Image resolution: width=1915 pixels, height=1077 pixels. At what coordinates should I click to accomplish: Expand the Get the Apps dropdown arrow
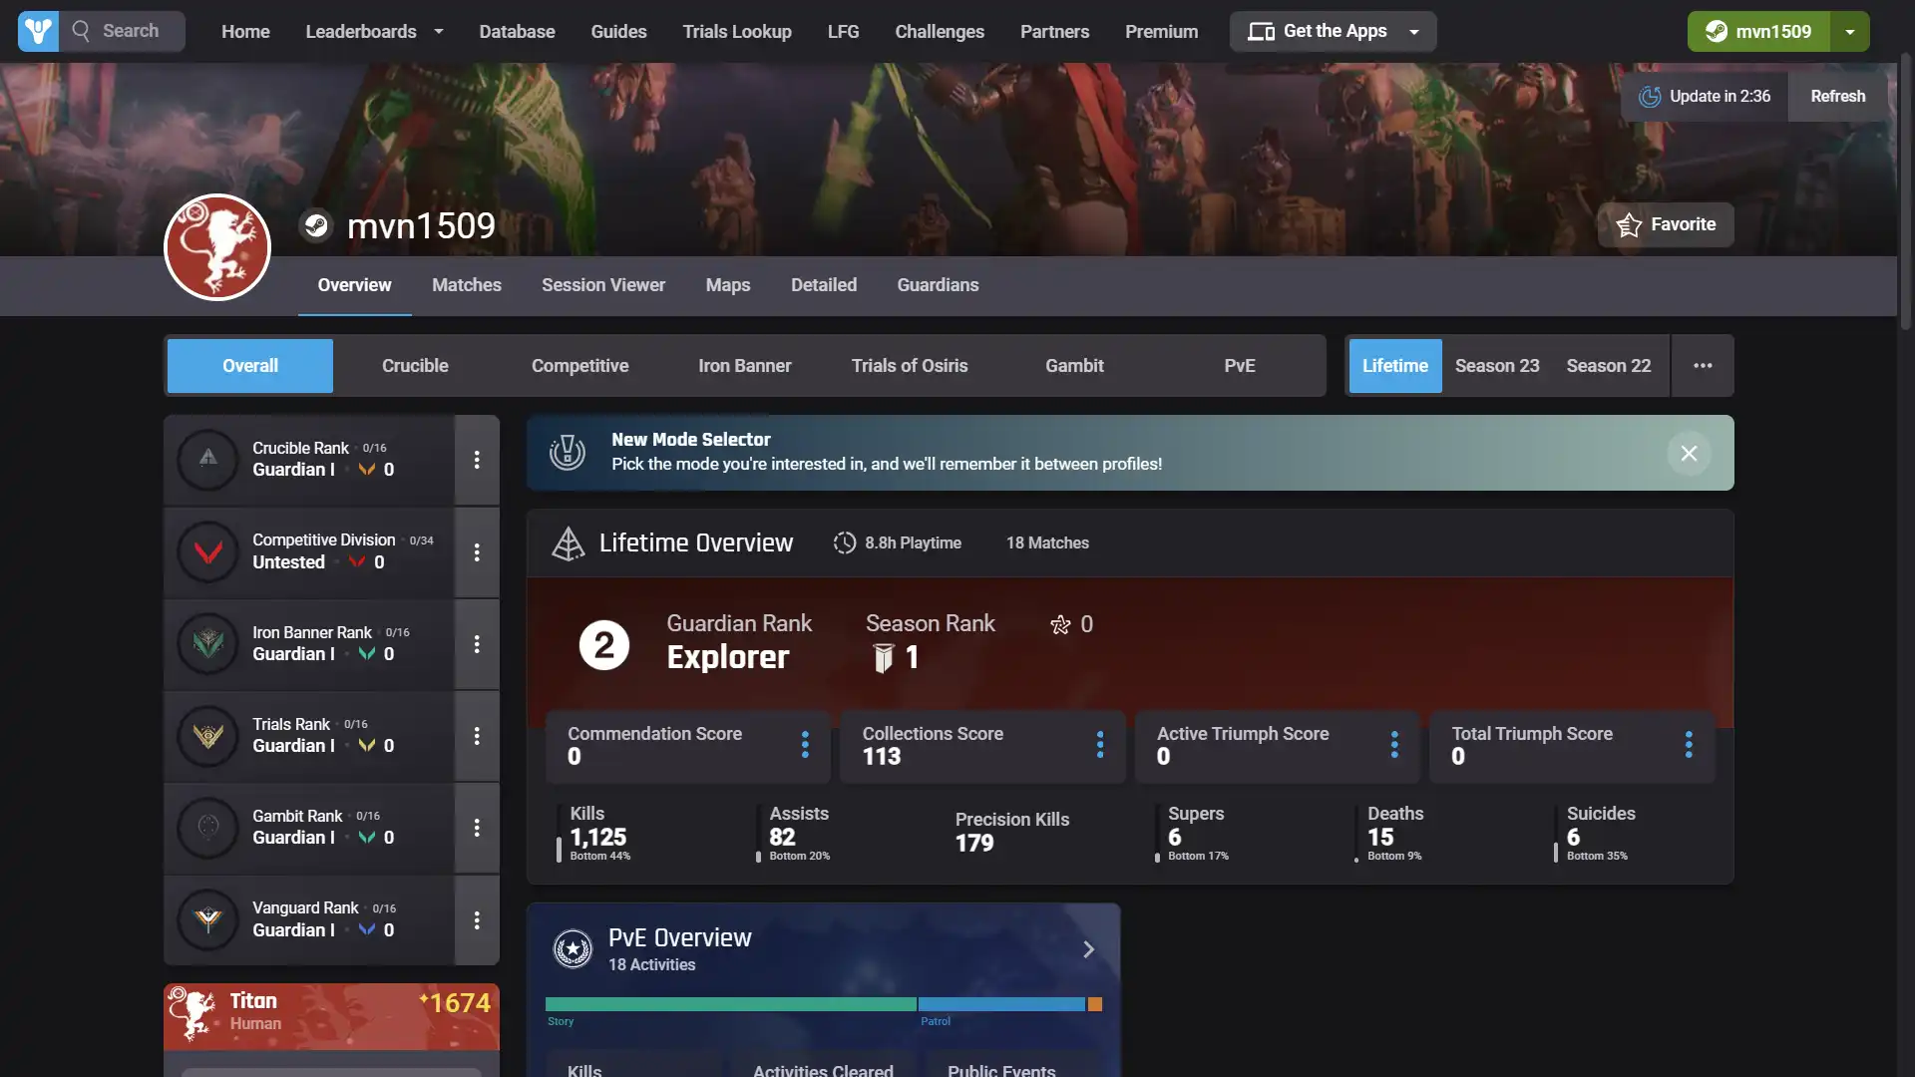tap(1414, 32)
